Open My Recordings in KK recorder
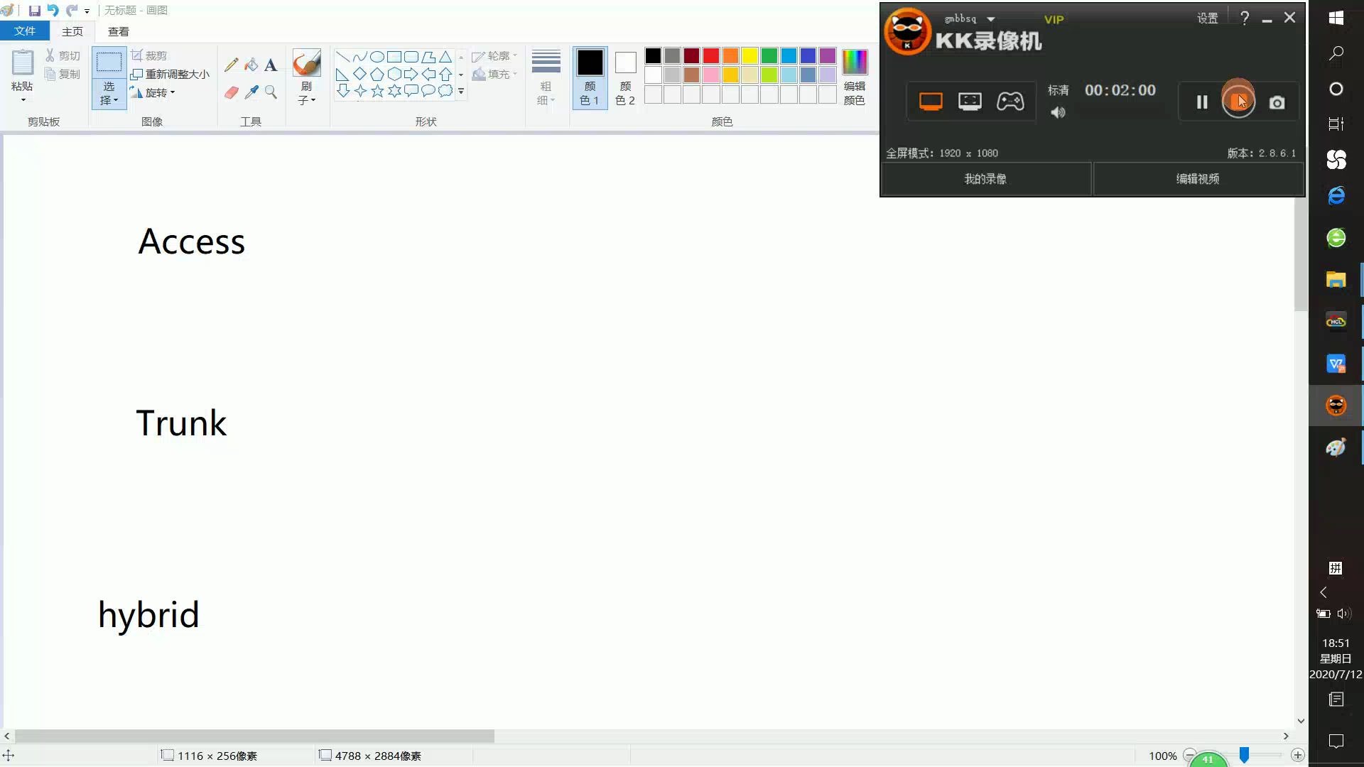The image size is (1364, 767). pos(985,179)
